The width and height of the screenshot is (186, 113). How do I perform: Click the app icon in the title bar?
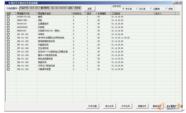[7, 3]
